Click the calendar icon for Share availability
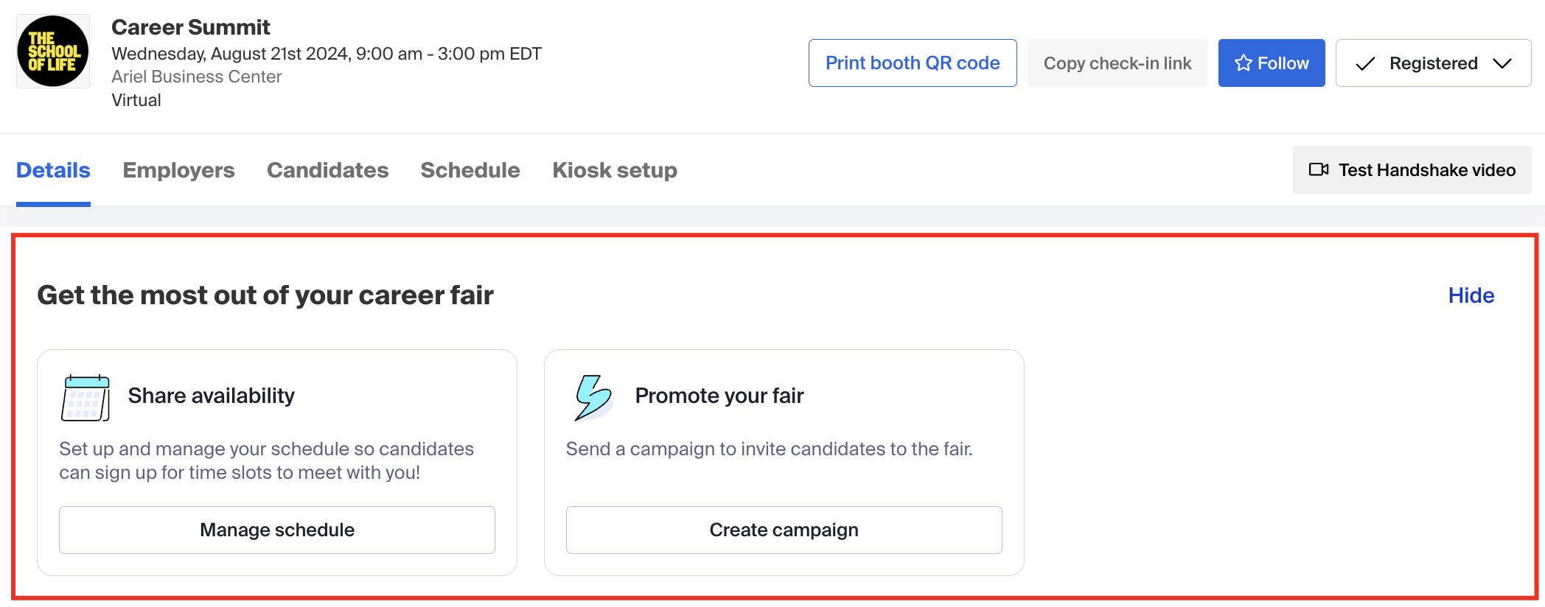Image resolution: width=1545 pixels, height=607 pixels. pos(86,398)
